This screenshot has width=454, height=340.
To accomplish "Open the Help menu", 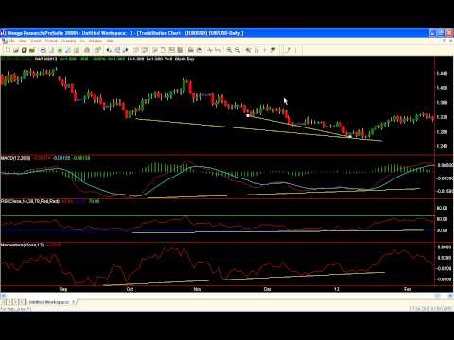I will (x=110, y=41).
